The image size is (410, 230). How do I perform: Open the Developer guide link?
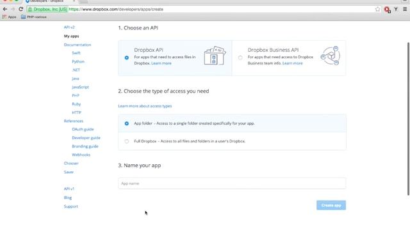tap(86, 138)
